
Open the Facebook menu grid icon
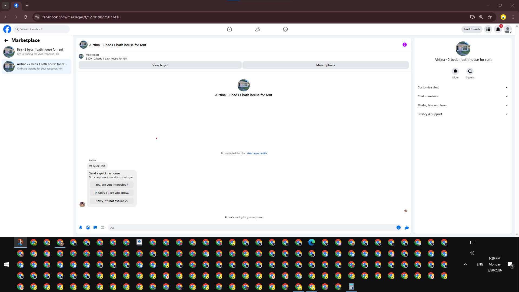tap(488, 29)
